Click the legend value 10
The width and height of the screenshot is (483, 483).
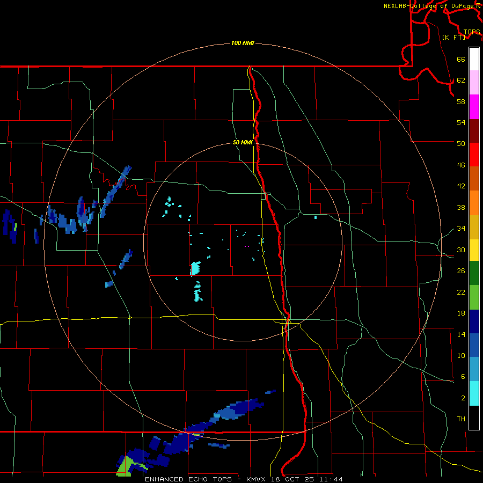pyautogui.click(x=461, y=355)
